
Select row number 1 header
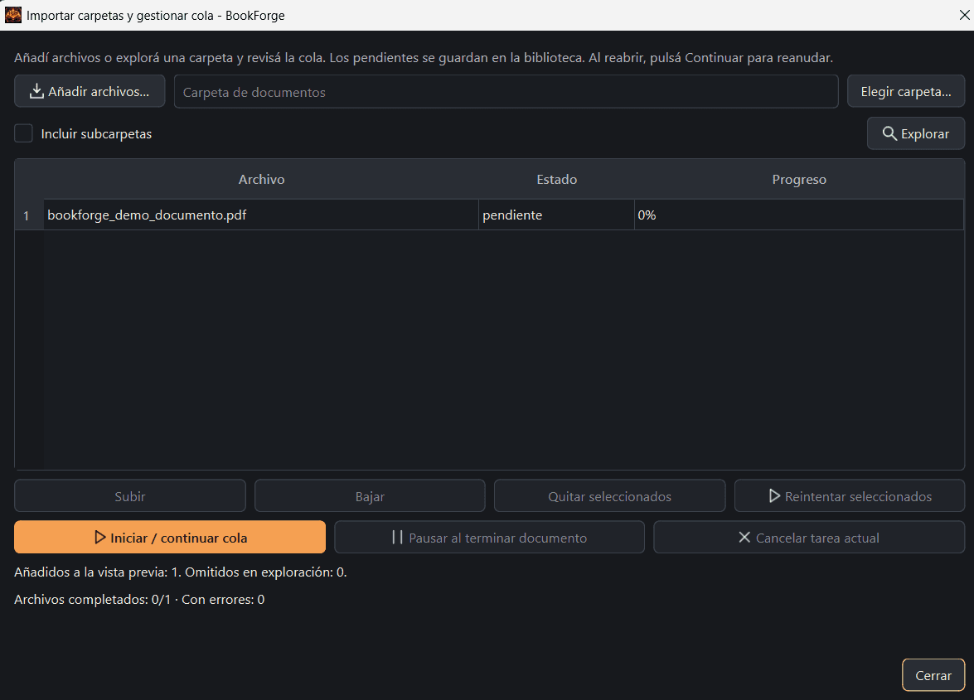click(28, 215)
